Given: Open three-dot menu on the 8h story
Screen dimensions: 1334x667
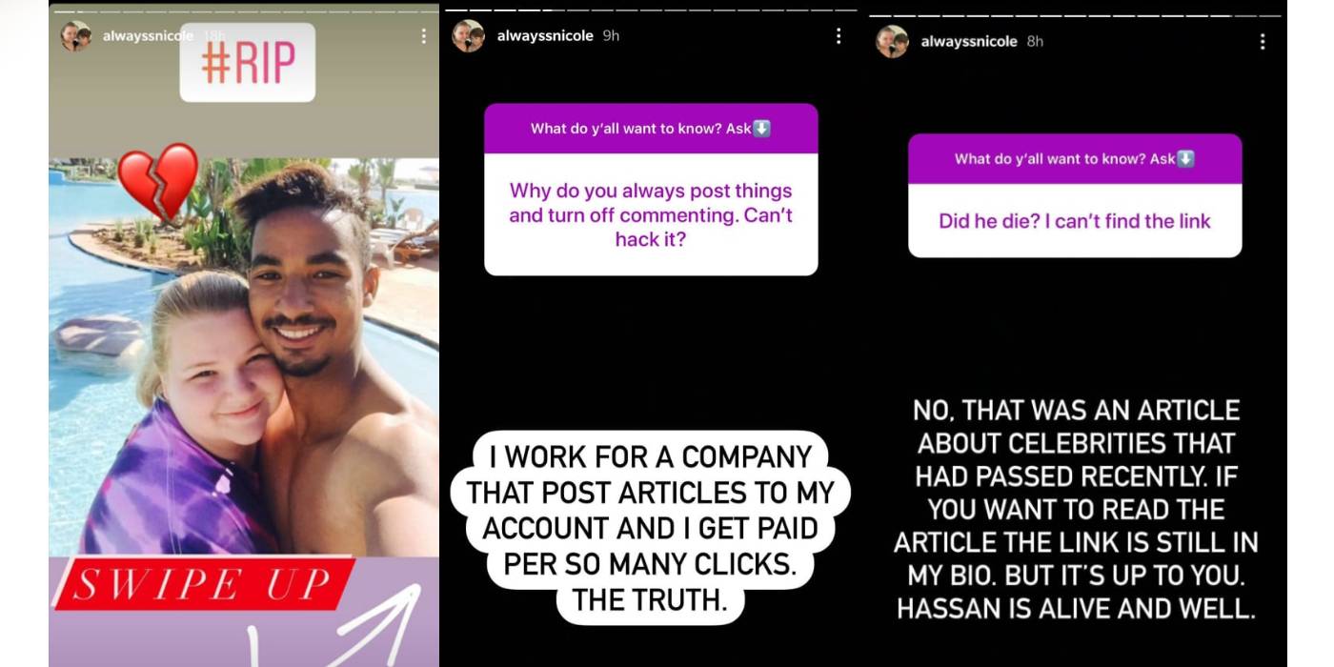Looking at the screenshot, I should coord(1263,42).
